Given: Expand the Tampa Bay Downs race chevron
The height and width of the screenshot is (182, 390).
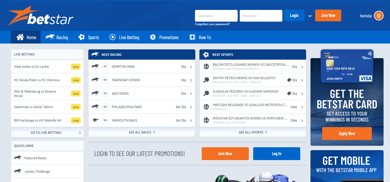Looking at the screenshot, I should pyautogui.click(x=191, y=80).
